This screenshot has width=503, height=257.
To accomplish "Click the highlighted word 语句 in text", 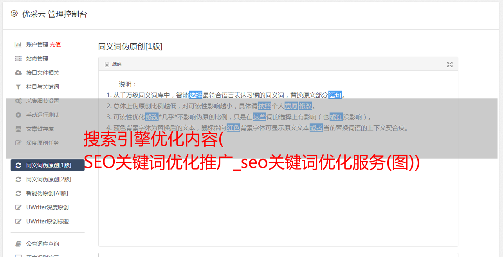I will pos(335,95).
